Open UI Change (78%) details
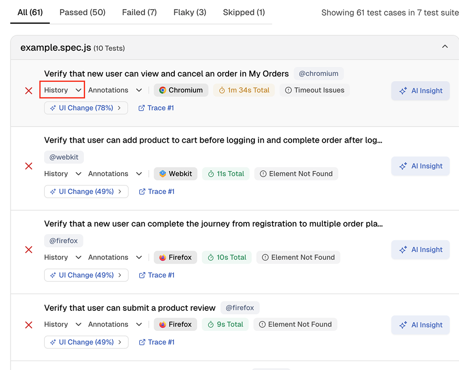 tap(86, 108)
